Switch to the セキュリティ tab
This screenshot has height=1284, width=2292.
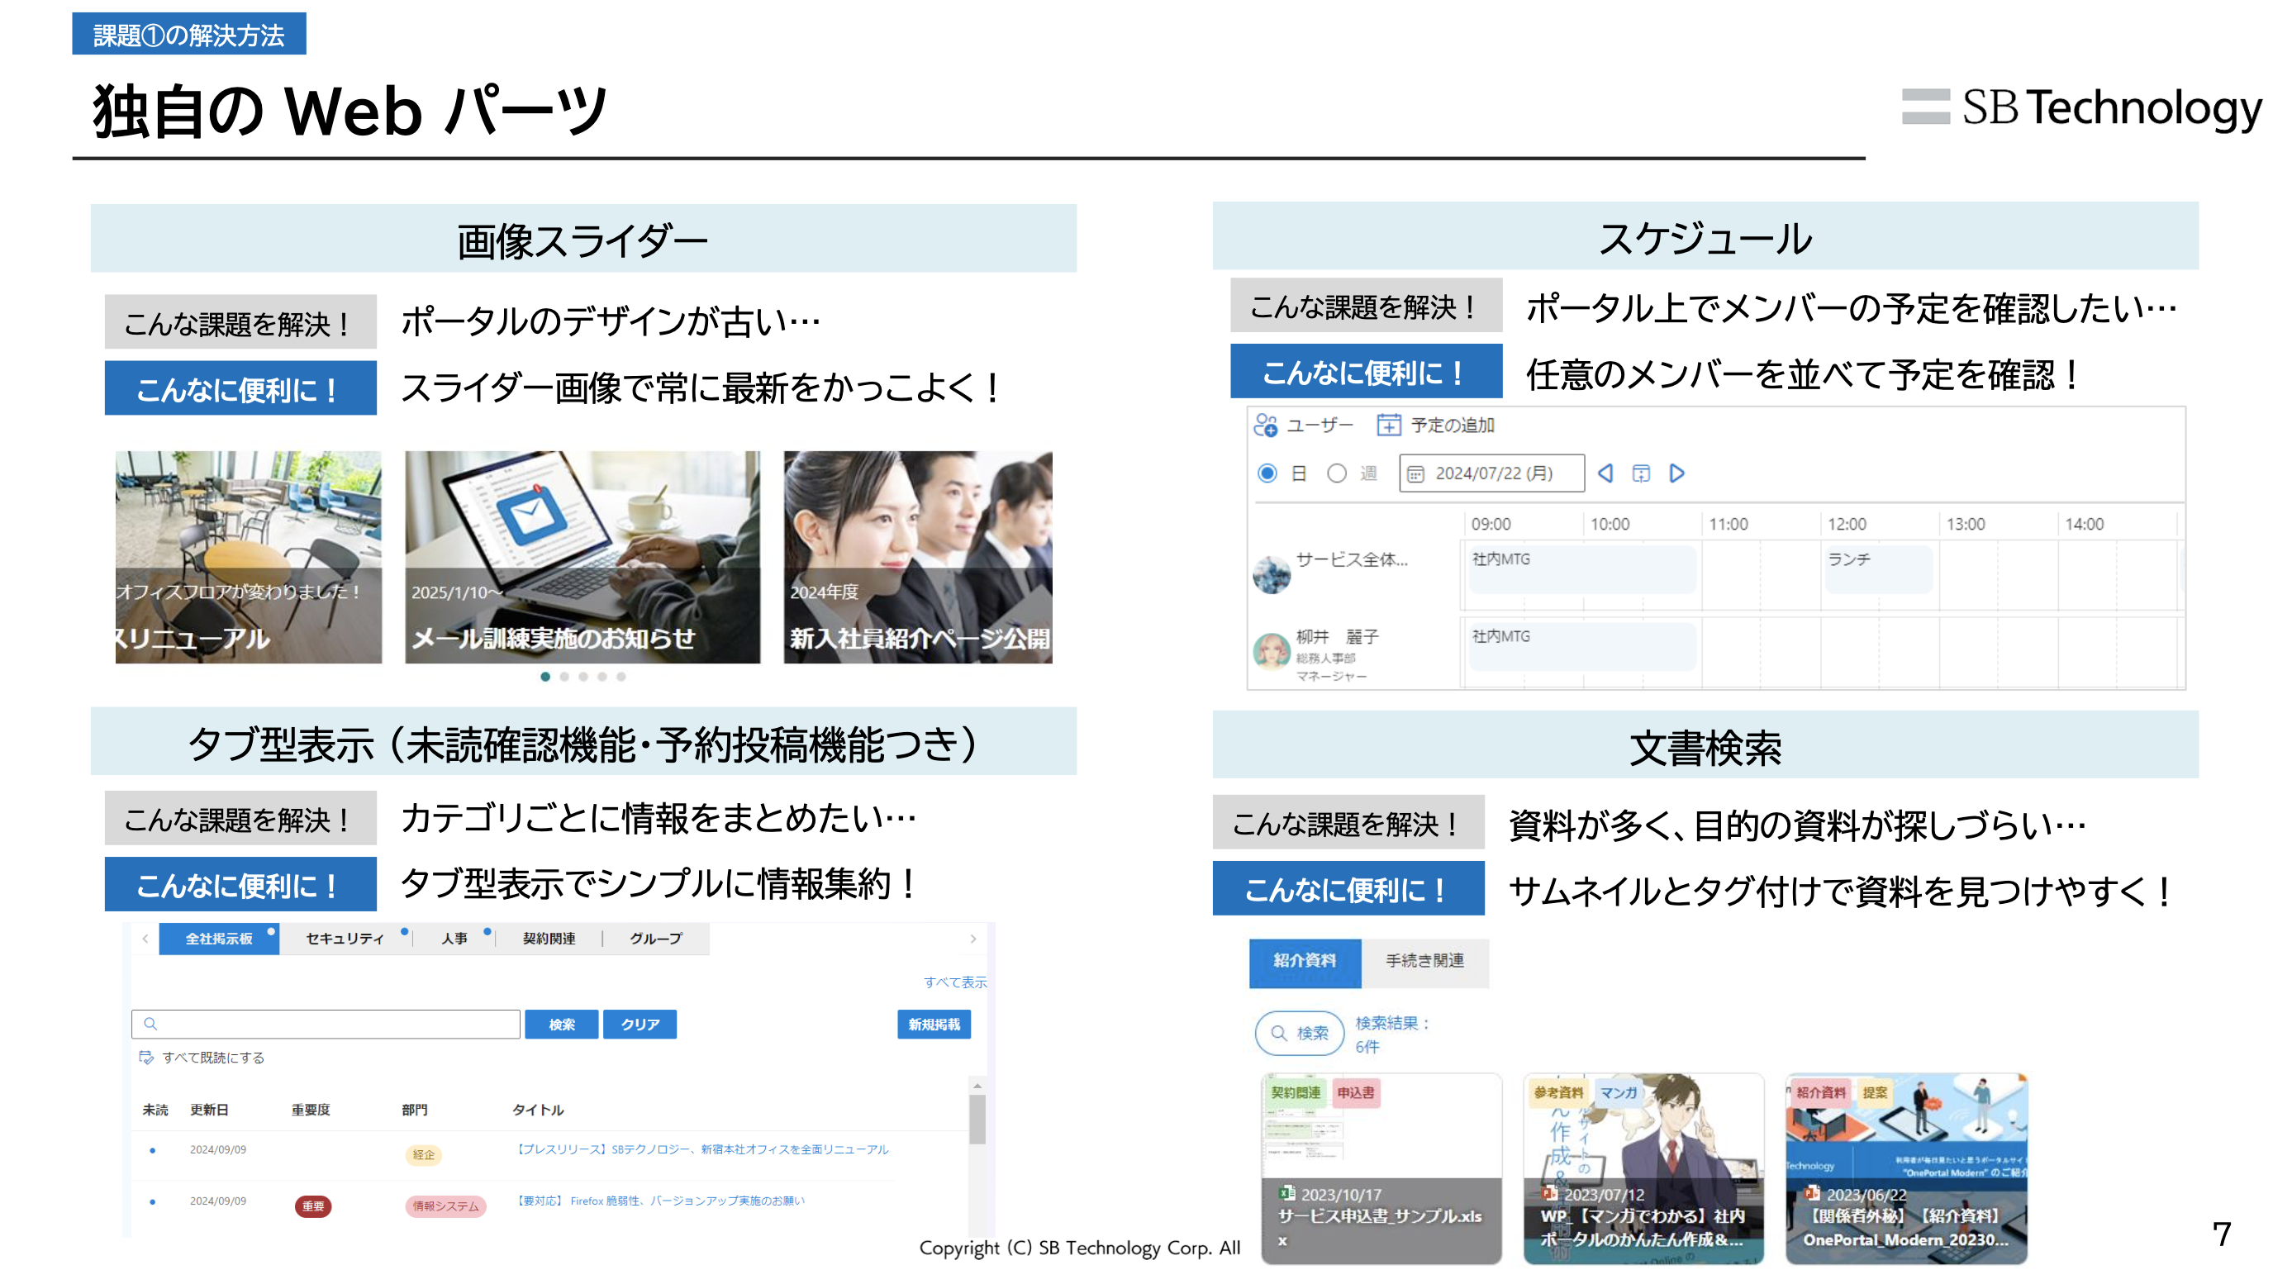345,939
